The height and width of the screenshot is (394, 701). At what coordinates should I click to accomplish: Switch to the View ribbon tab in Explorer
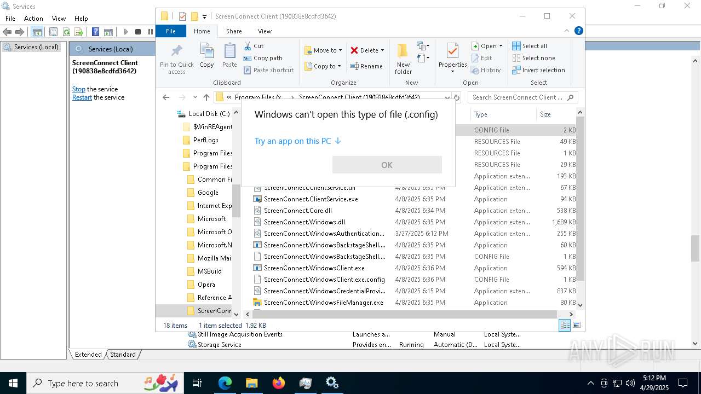click(265, 31)
